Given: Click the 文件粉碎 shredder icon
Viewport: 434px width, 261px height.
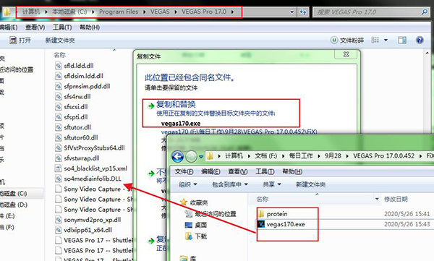Looking at the screenshot, I should (x=334, y=40).
